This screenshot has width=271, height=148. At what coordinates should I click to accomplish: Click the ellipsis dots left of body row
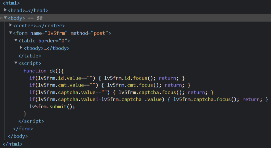1,18
